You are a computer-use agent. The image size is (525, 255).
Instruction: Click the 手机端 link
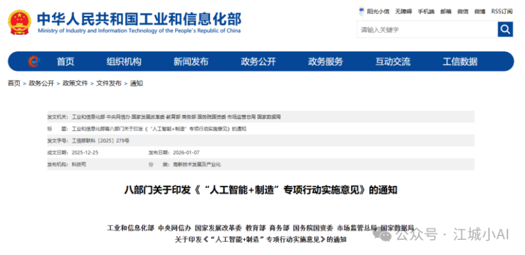tap(426, 11)
